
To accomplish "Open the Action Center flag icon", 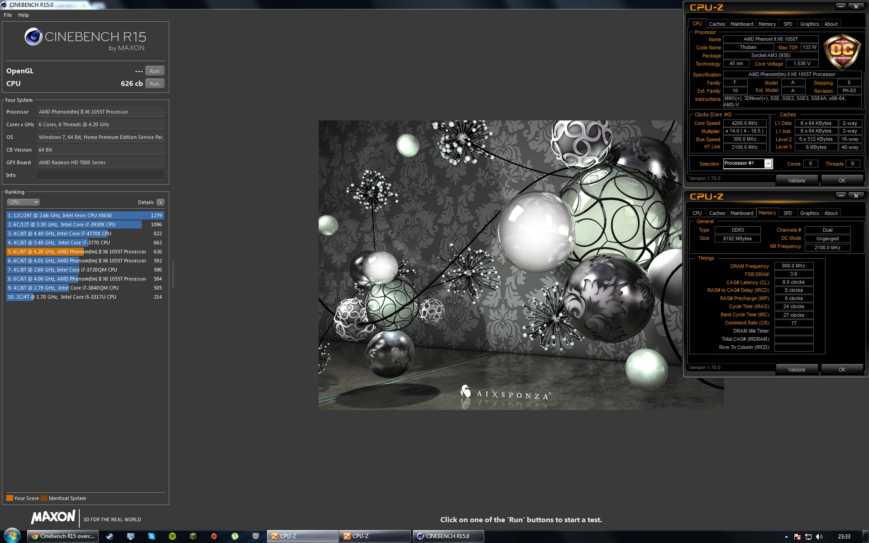I will tap(797, 537).
